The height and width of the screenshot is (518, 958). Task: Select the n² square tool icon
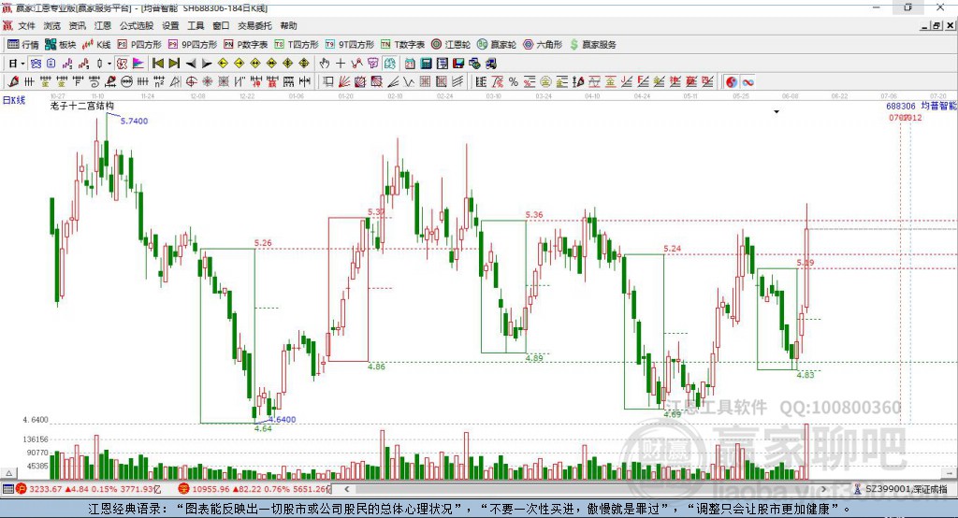click(159, 82)
